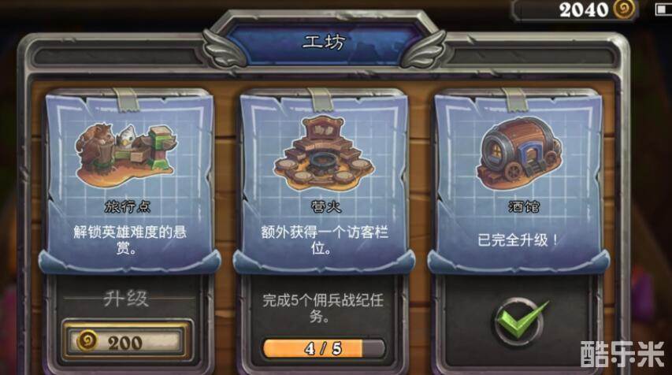
Task: Click the 旅行点 building illustration
Action: (125, 154)
